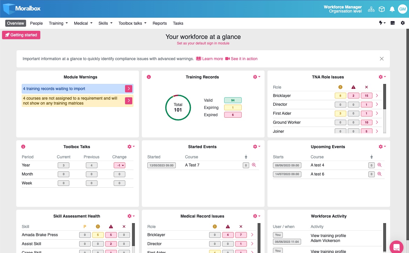Image resolution: width=409 pixels, height=253 pixels.
Task: Open settings via the gear icon
Action: pos(403,23)
